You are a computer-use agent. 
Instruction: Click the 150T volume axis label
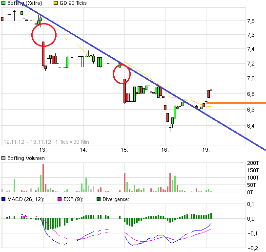tap(253, 170)
